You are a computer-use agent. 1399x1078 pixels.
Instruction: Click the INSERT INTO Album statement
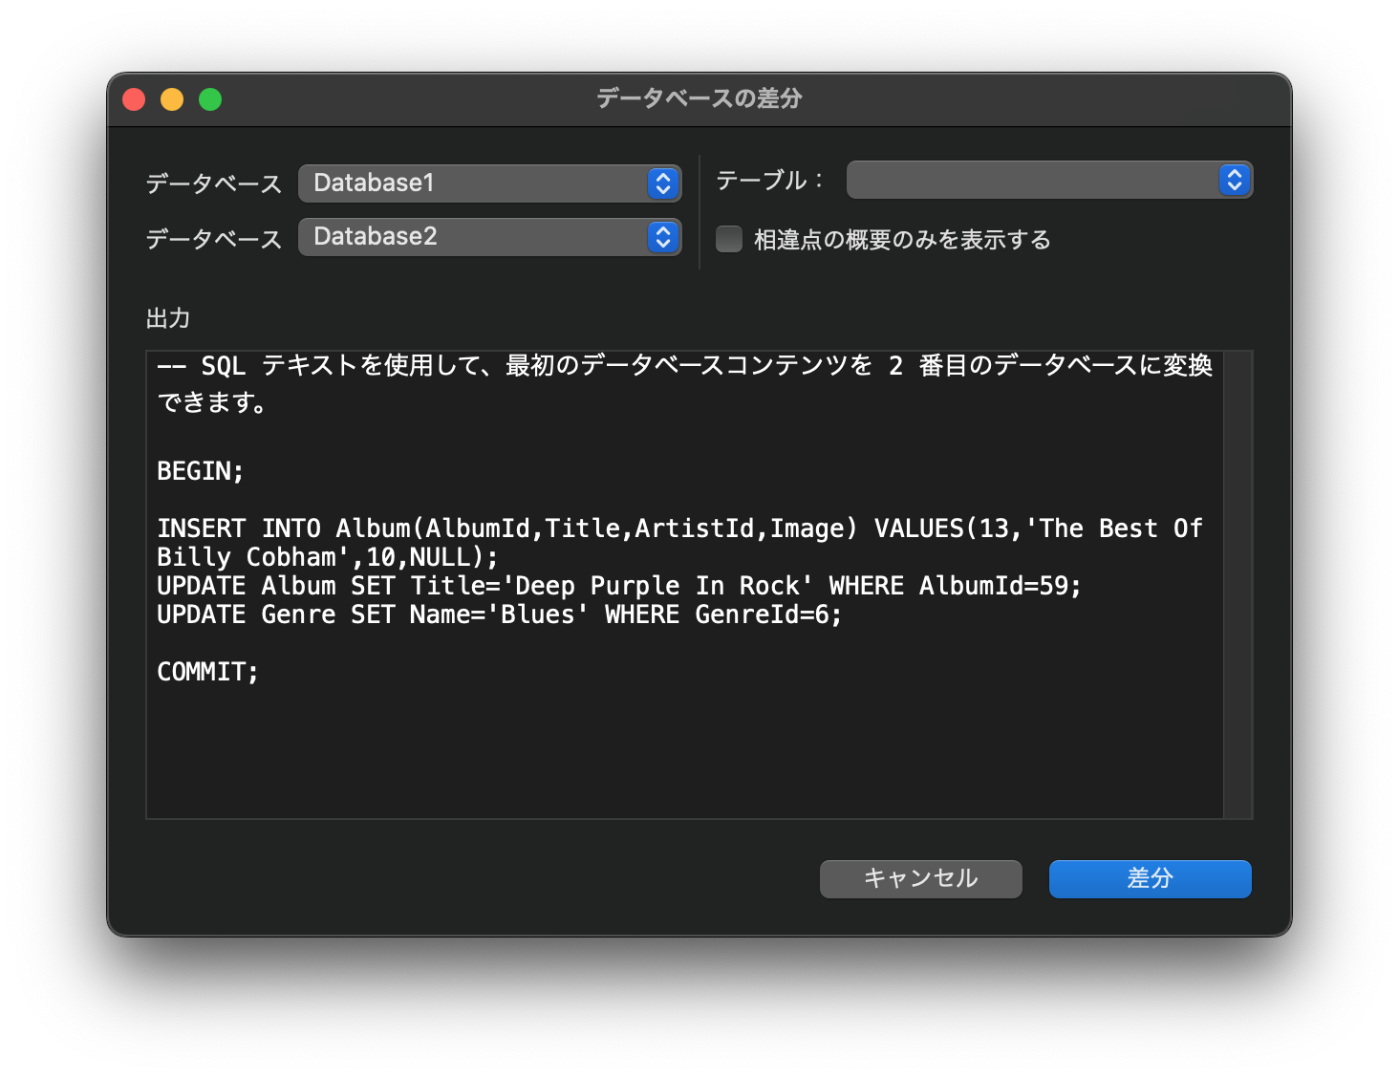pos(679,543)
